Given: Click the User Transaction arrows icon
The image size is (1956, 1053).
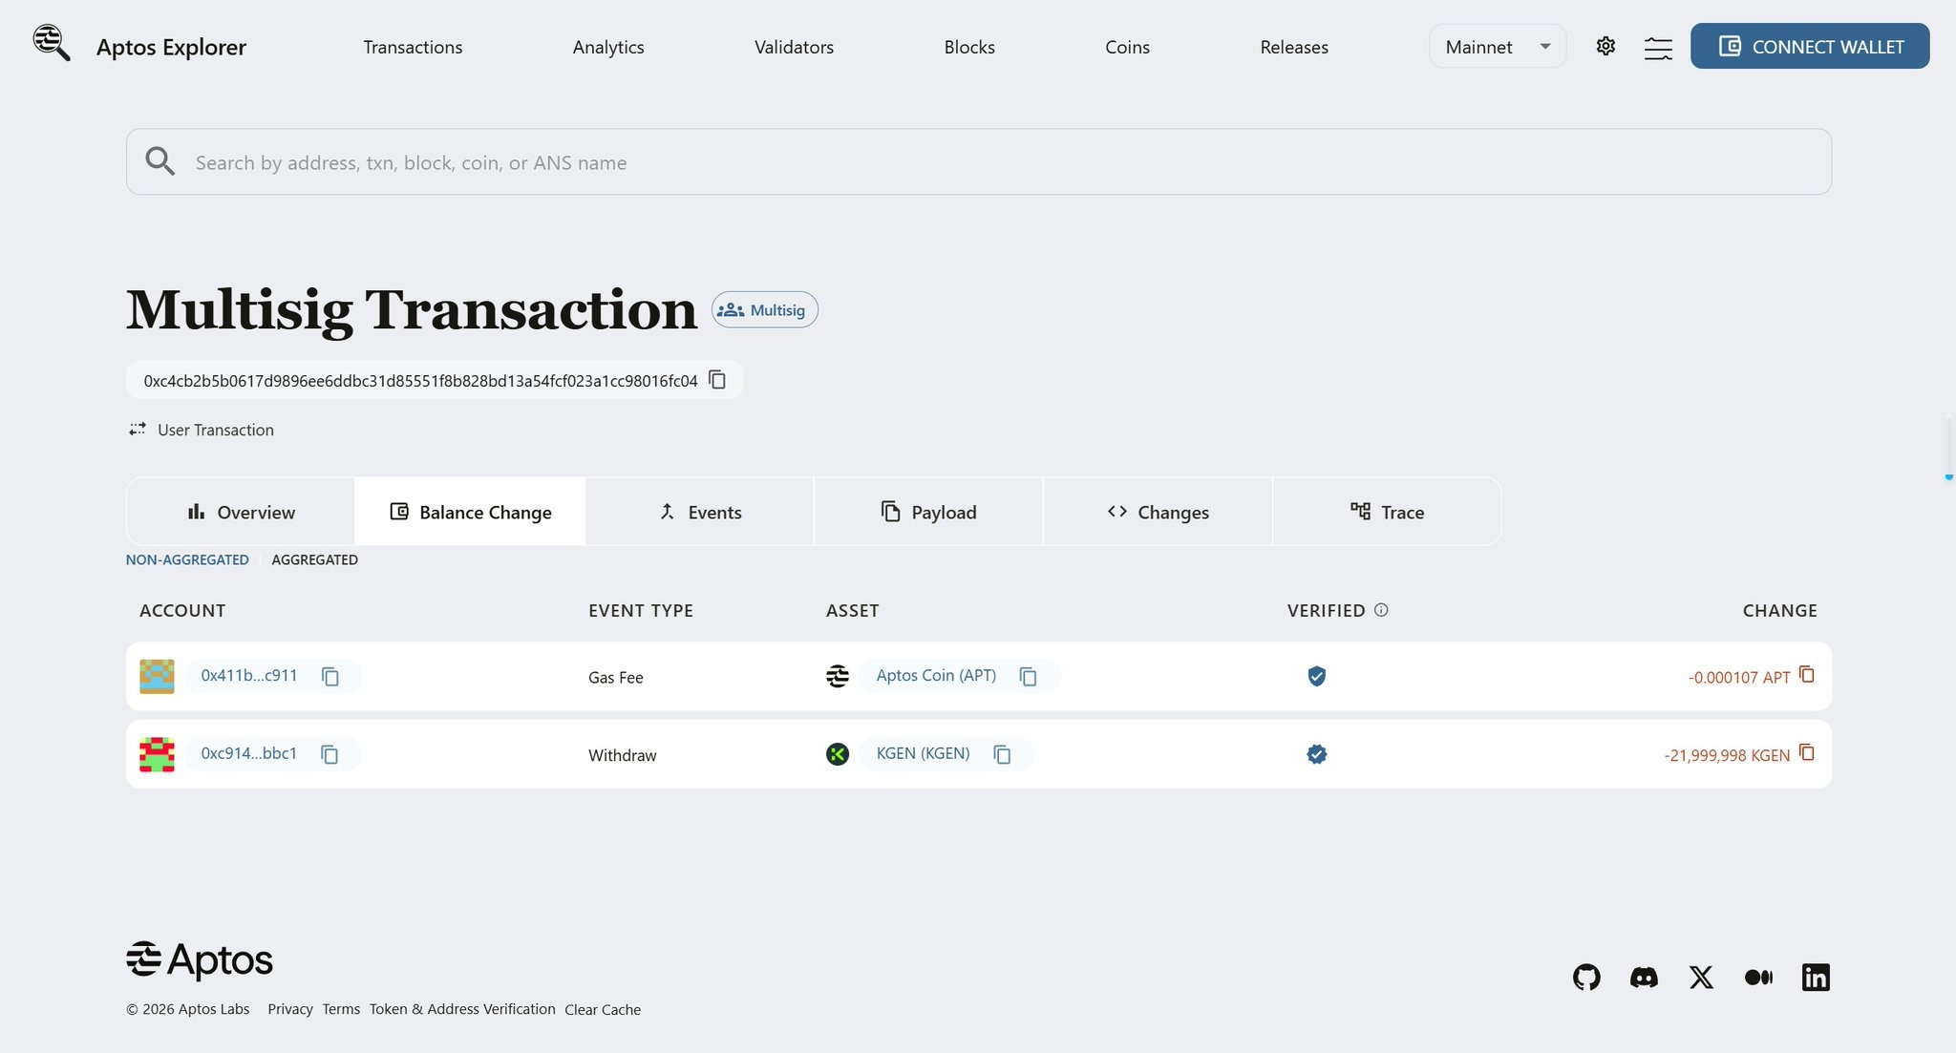Looking at the screenshot, I should pos(138,430).
